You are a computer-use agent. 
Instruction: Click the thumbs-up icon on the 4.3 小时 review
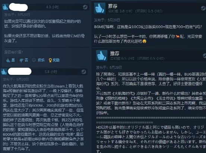click(5, 7)
